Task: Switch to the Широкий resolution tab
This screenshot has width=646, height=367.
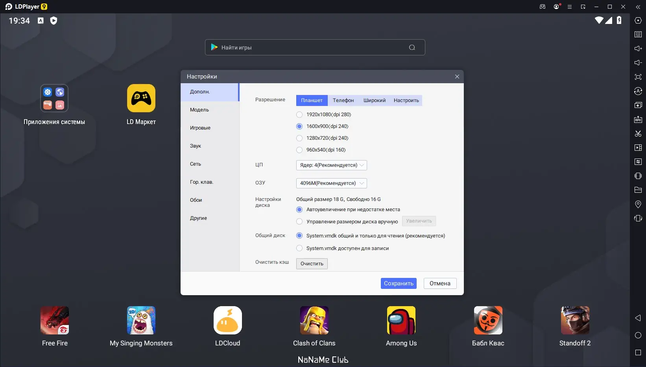Action: point(375,100)
